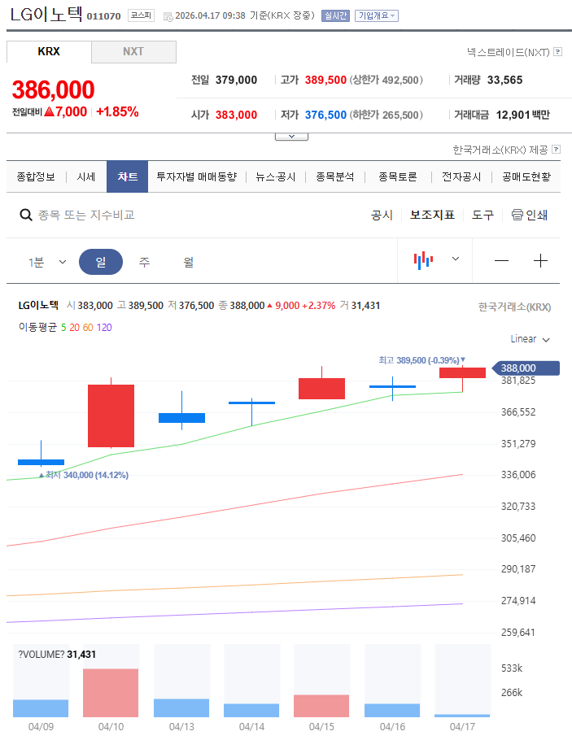Click the 04/10 volume bar
Screen dimensions: 572x740
pos(111,693)
